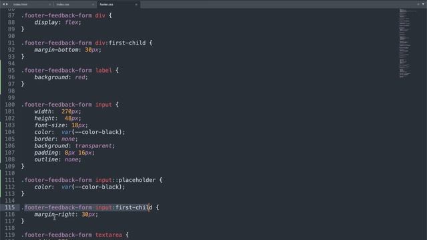
Task: Click the next-tab right arrow icon
Action: click(x=7, y=4)
